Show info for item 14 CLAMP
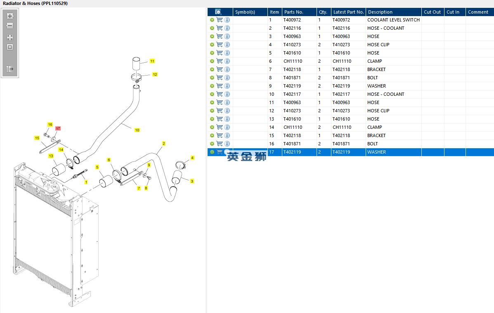The width and height of the screenshot is (494, 313). pyautogui.click(x=227, y=127)
